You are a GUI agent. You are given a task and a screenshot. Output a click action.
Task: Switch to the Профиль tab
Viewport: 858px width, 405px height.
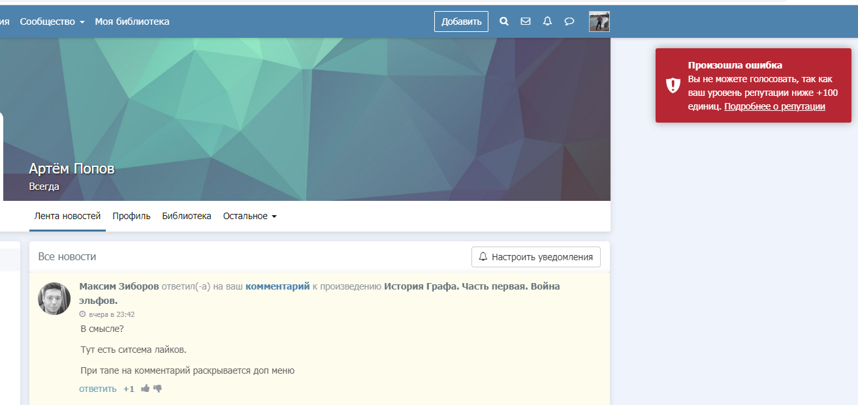[x=131, y=216]
